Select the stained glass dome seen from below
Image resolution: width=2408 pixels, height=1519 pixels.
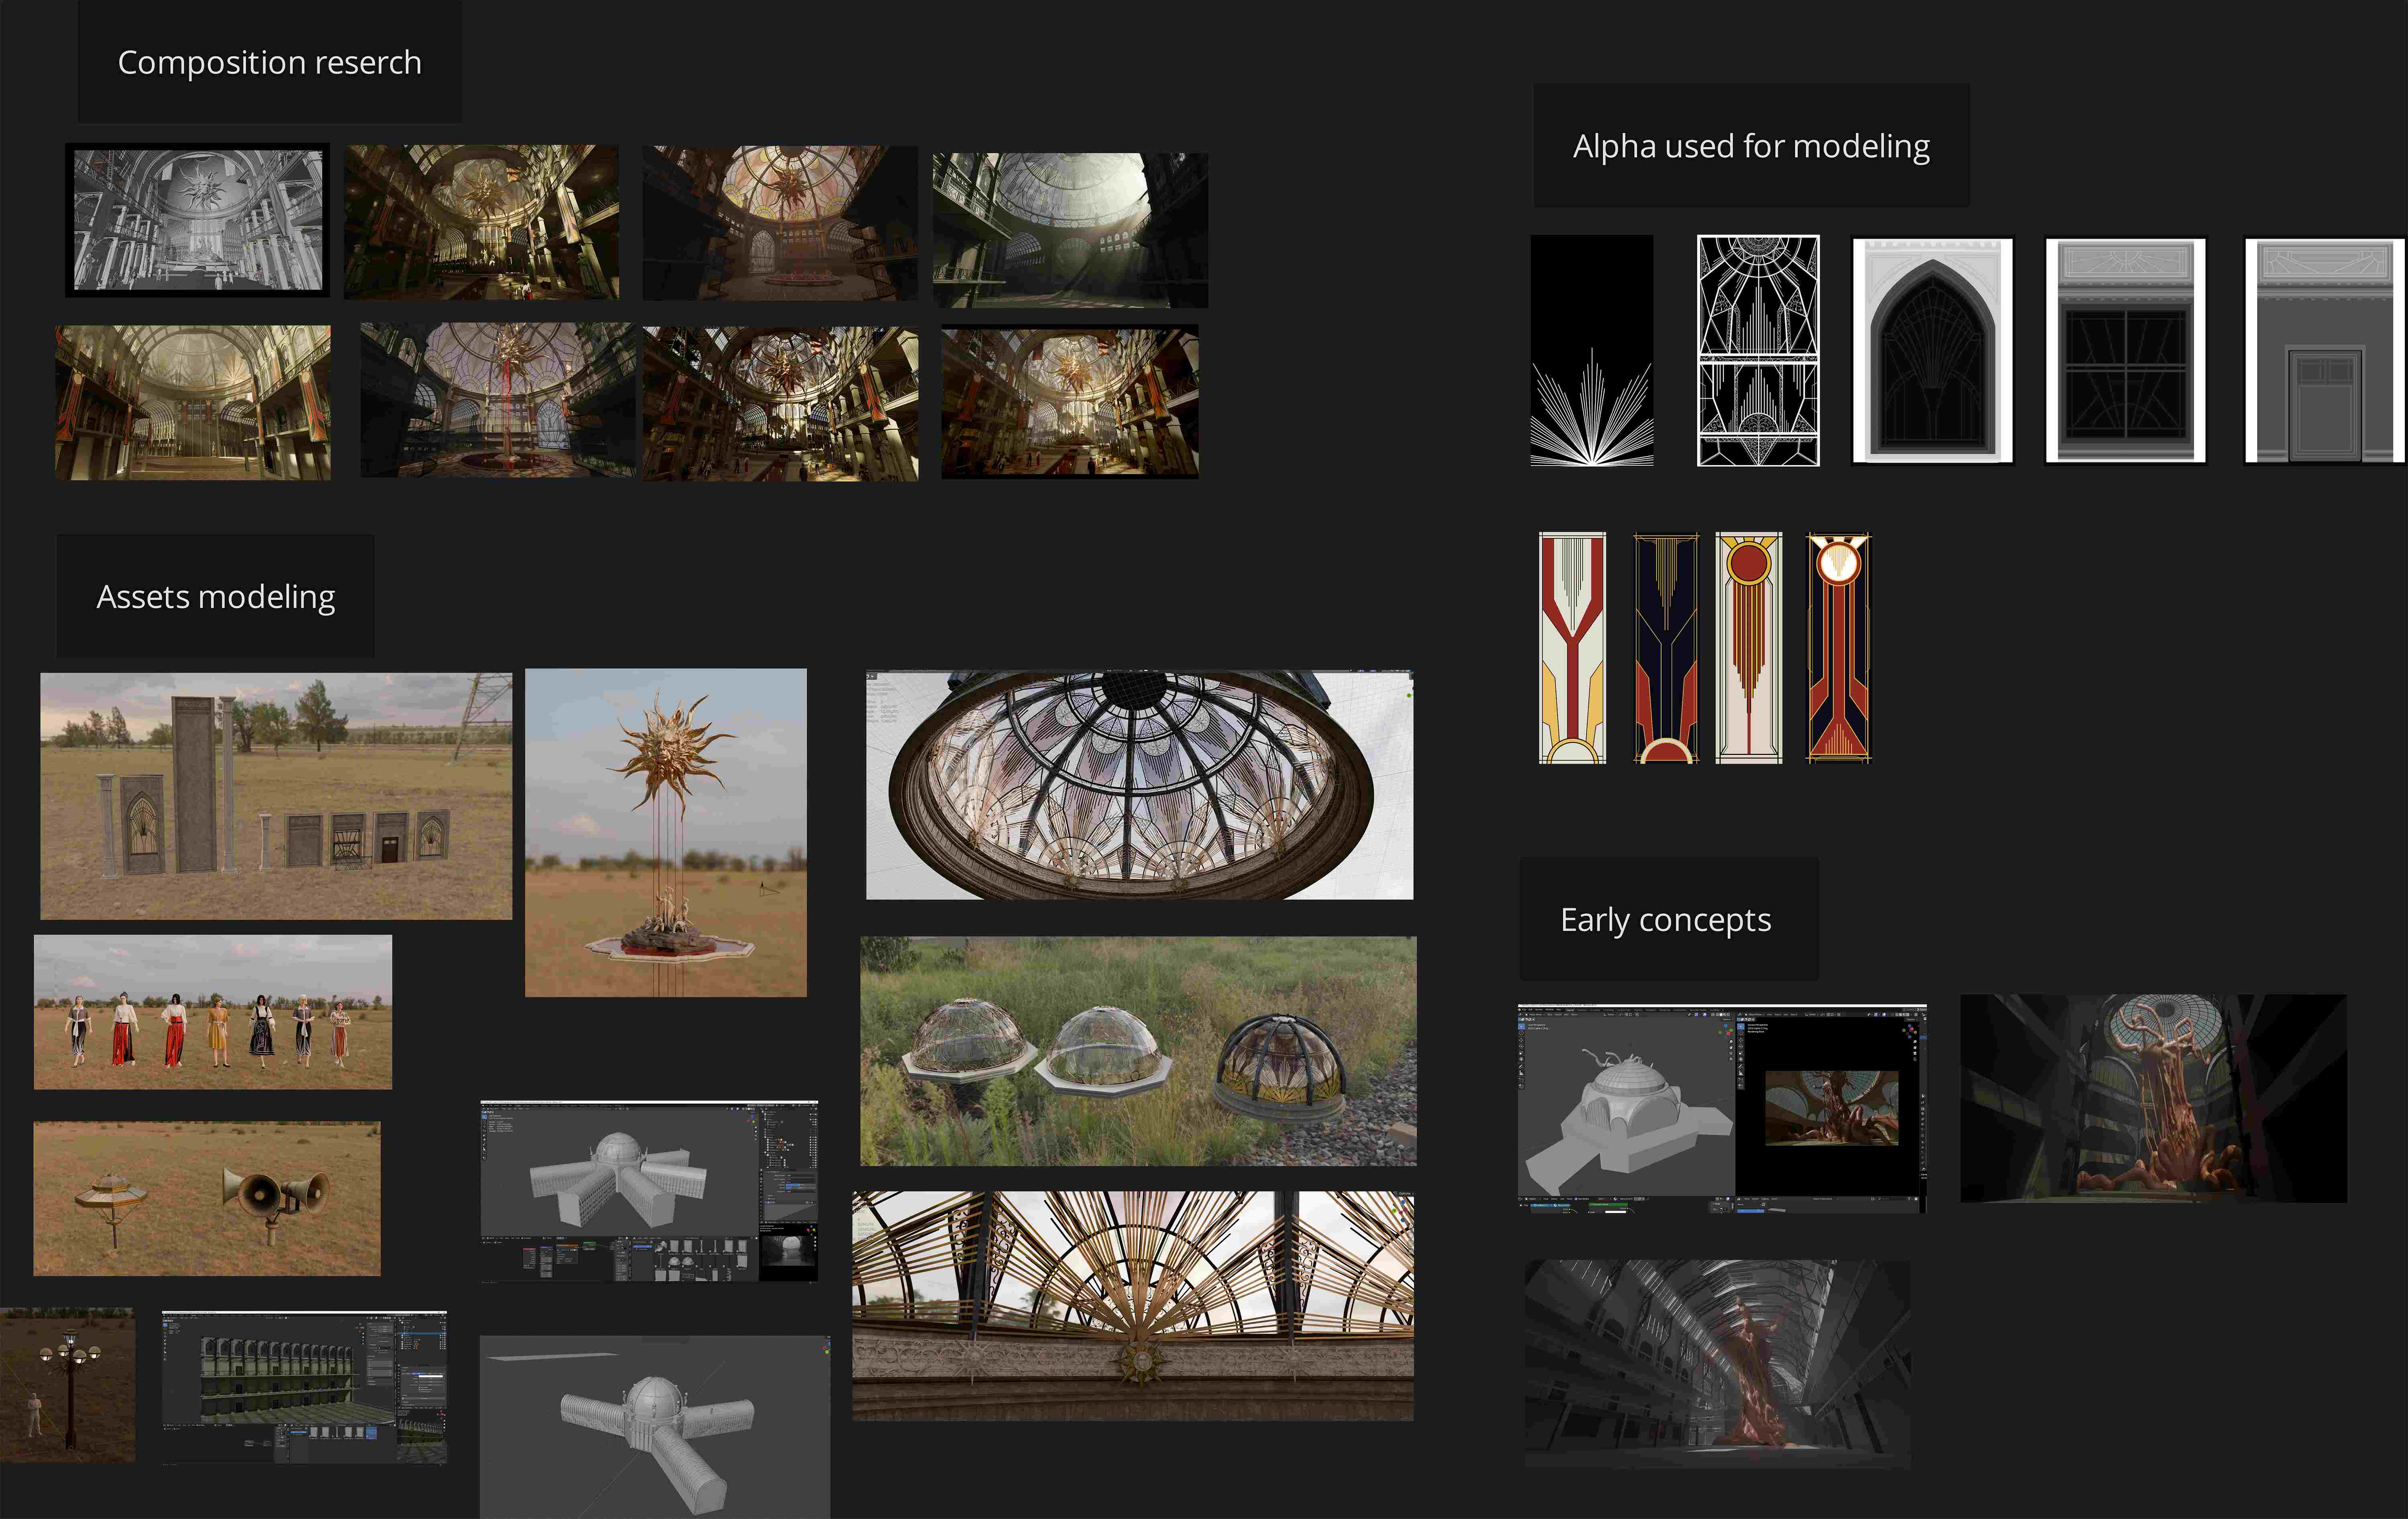coord(1139,785)
